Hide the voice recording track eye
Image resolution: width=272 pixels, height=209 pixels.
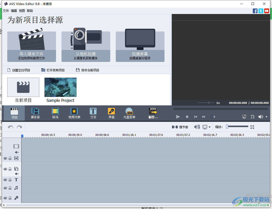point(5,198)
